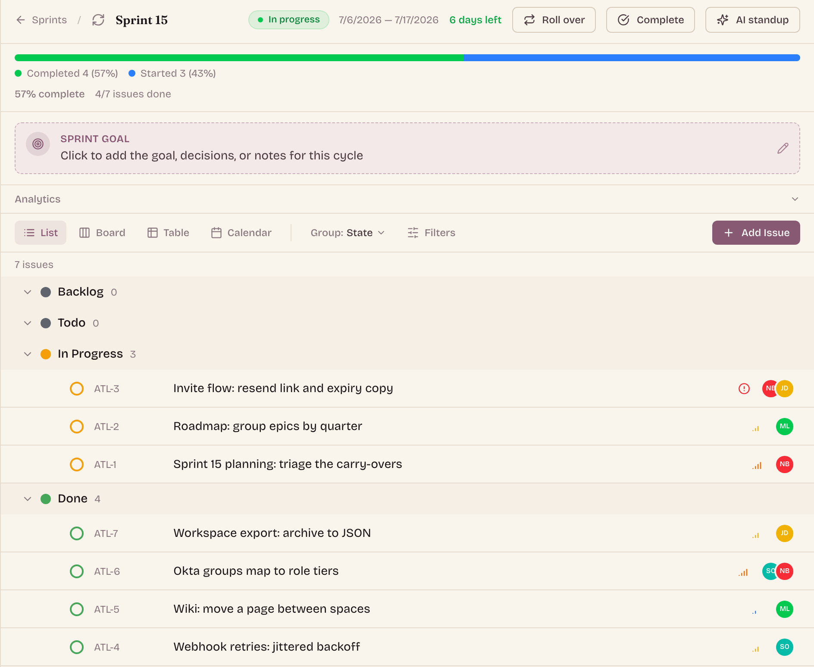Mark sprint Complete
Viewport: 814px width, 667px height.
651,20
